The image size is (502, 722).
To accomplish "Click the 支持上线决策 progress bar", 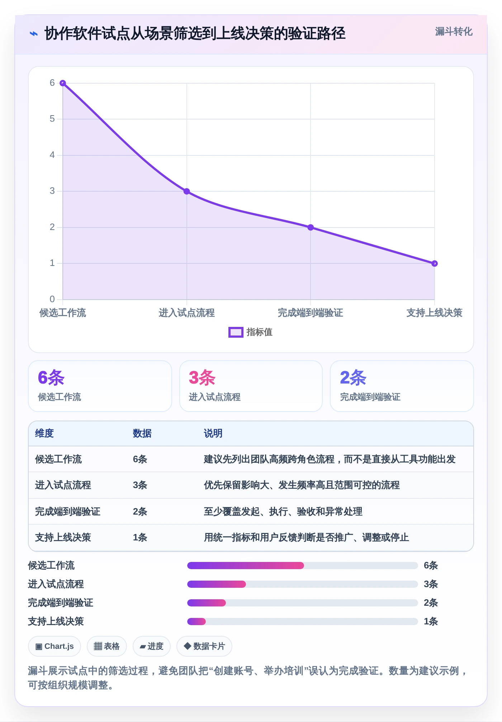I will point(303,622).
